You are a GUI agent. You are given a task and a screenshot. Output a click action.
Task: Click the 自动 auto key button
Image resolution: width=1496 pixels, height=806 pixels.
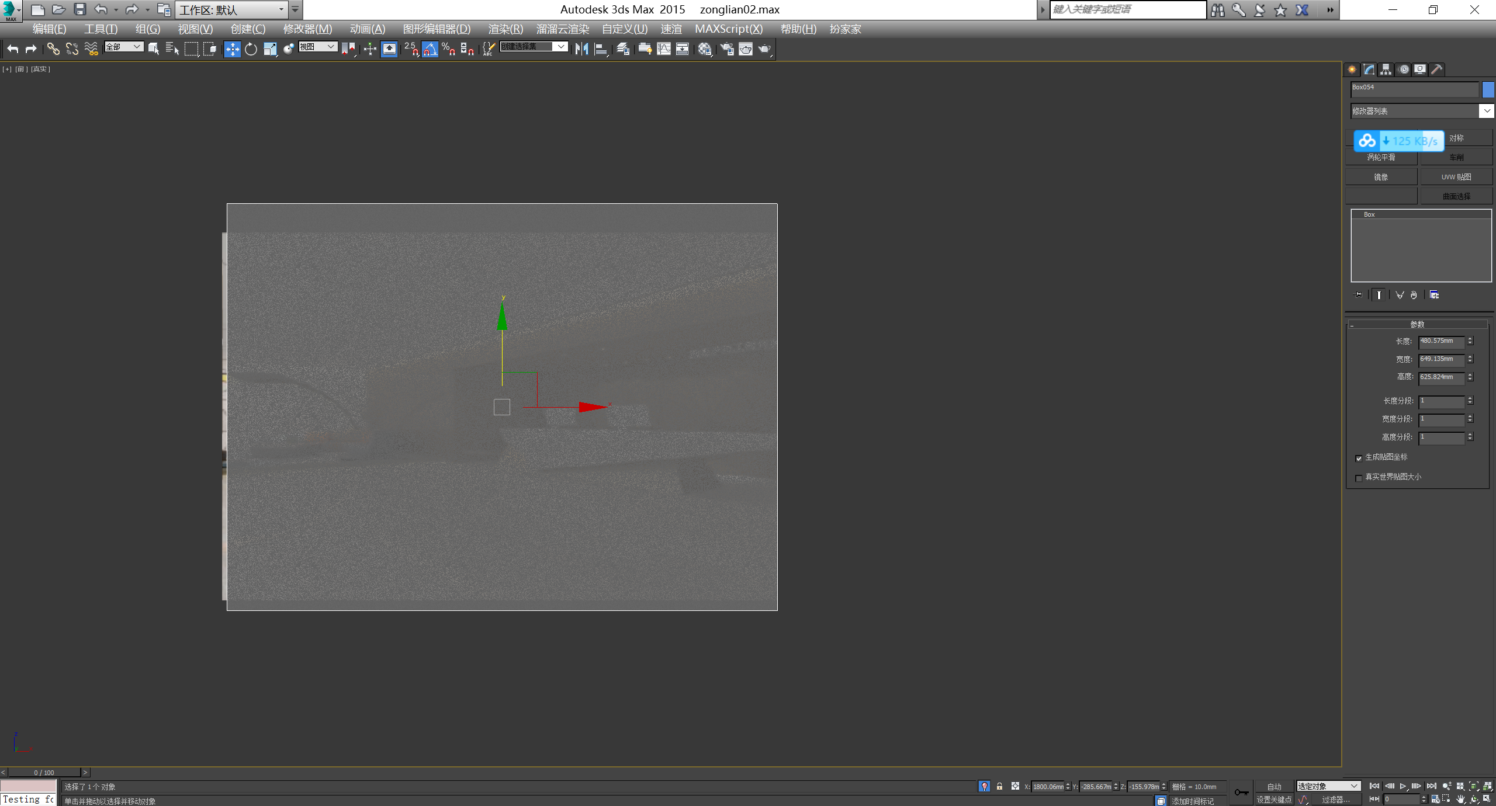pyautogui.click(x=1274, y=787)
